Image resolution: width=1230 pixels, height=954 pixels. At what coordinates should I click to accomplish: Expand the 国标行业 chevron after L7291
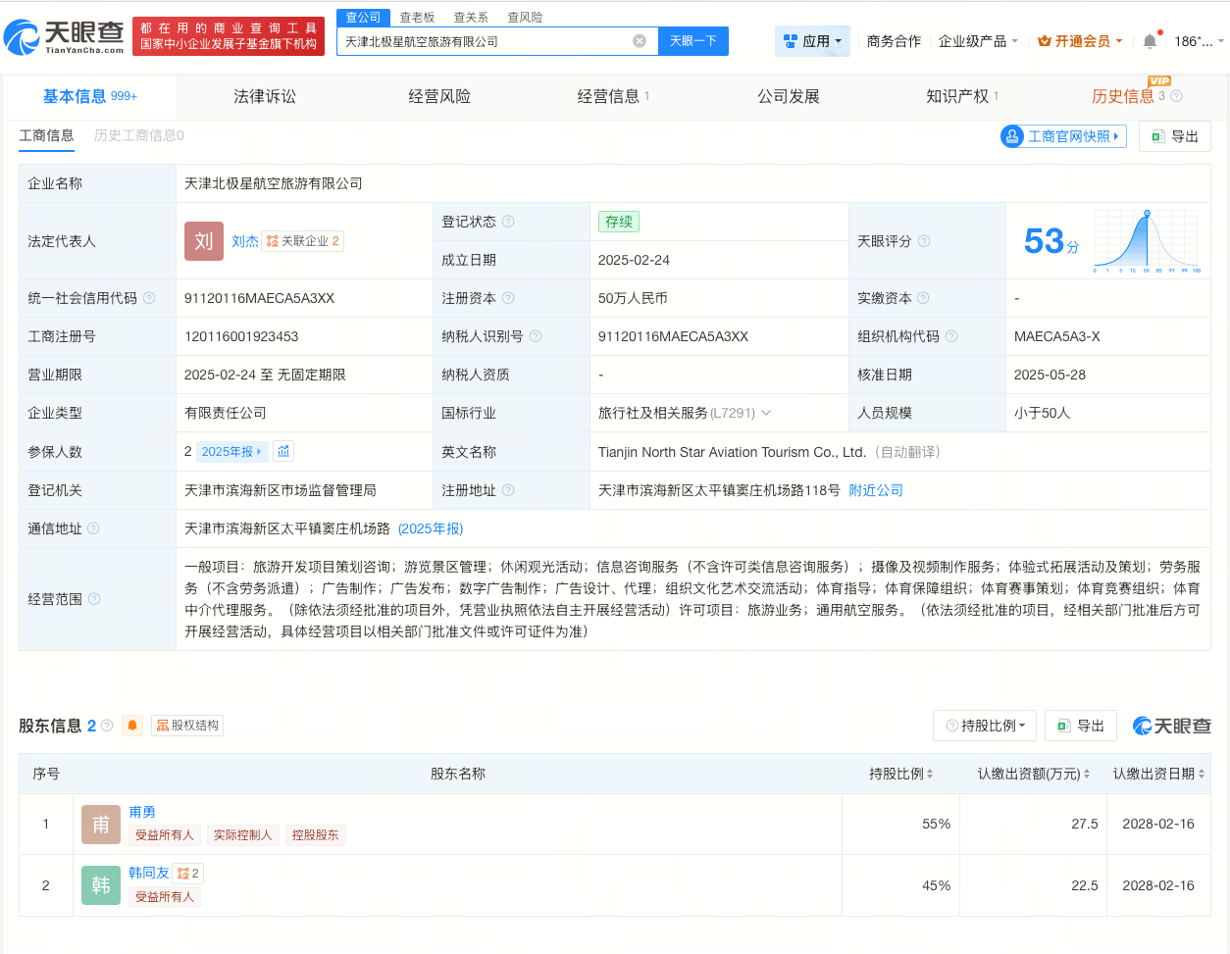(766, 413)
